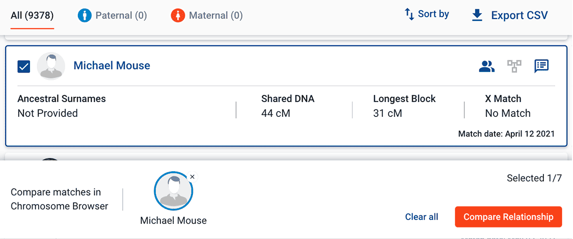Viewport: 573px width, 239px height.
Task: Click the Export CSV download icon
Action: (x=477, y=15)
